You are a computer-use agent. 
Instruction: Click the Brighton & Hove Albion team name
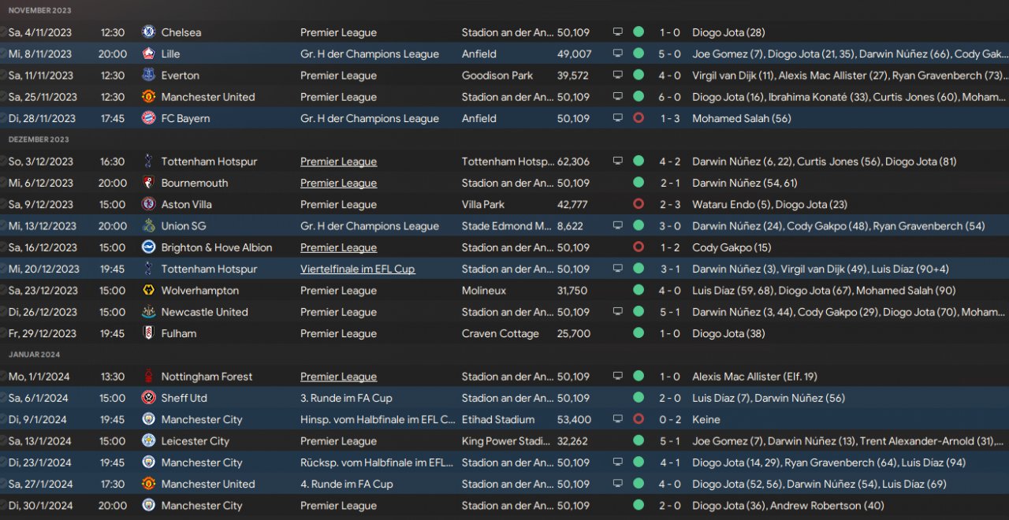click(x=217, y=247)
